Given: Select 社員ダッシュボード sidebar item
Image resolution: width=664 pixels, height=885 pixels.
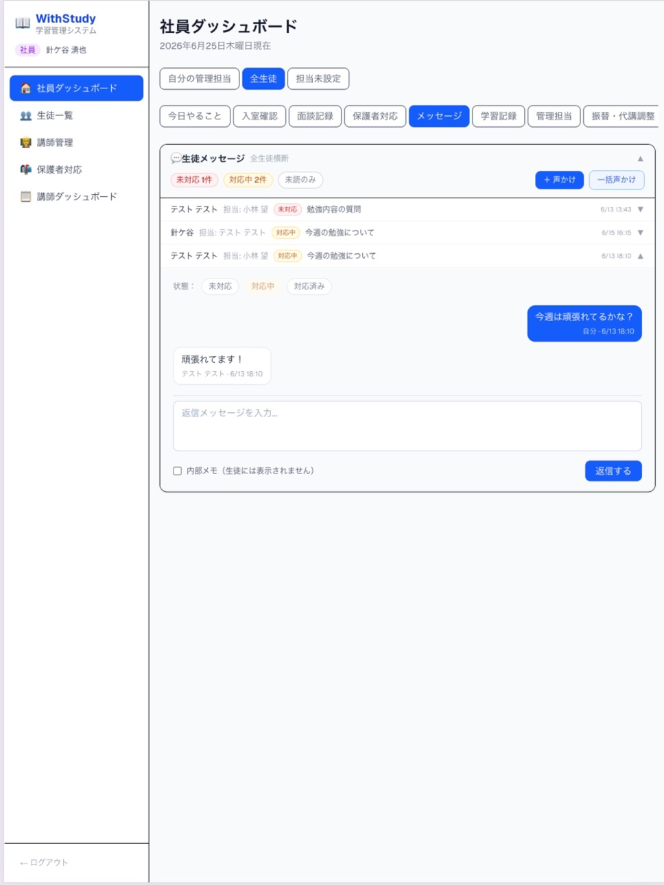Looking at the screenshot, I should point(76,88).
